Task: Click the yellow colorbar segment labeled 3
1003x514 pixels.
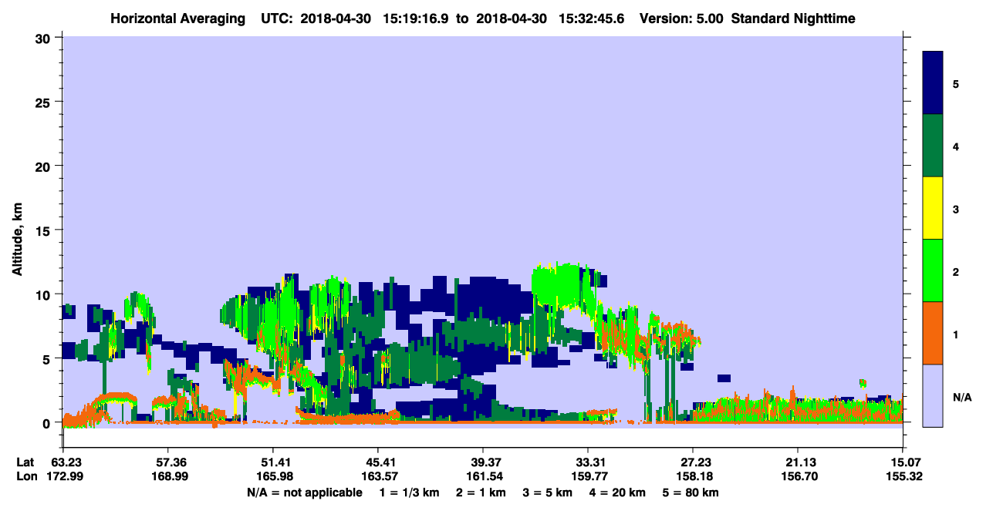Action: [x=933, y=208]
